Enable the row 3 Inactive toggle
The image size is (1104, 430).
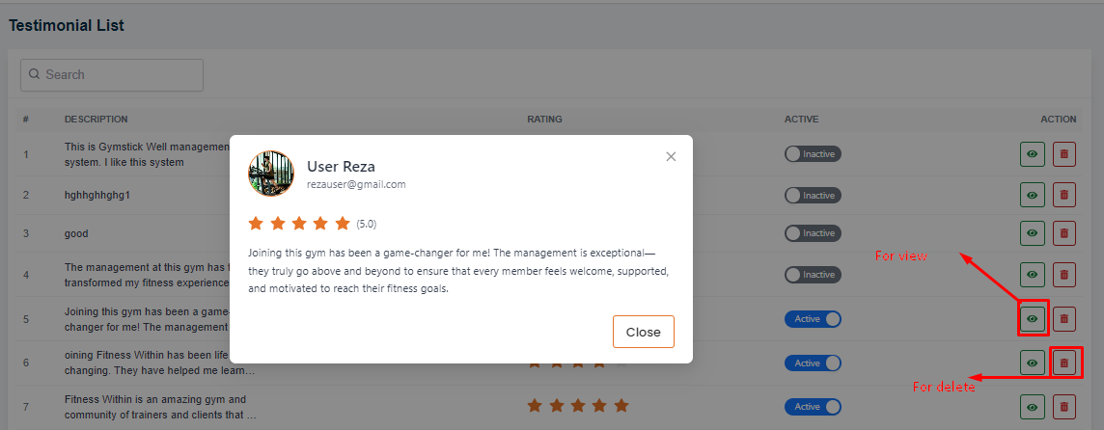(x=813, y=233)
